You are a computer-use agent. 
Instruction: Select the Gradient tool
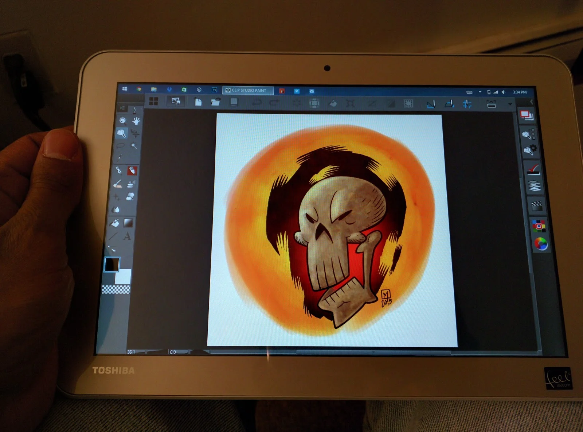(128, 223)
